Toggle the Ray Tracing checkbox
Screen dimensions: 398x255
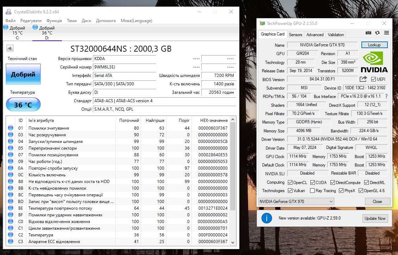point(312,191)
